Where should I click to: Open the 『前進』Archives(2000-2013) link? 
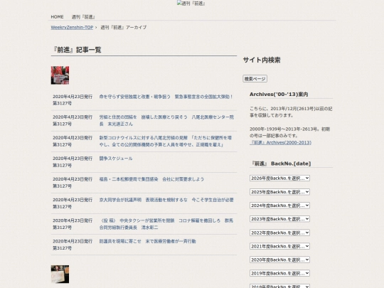pos(280,142)
